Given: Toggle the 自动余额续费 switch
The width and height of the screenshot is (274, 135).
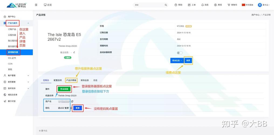Looking at the screenshot, I should click(x=180, y=53).
